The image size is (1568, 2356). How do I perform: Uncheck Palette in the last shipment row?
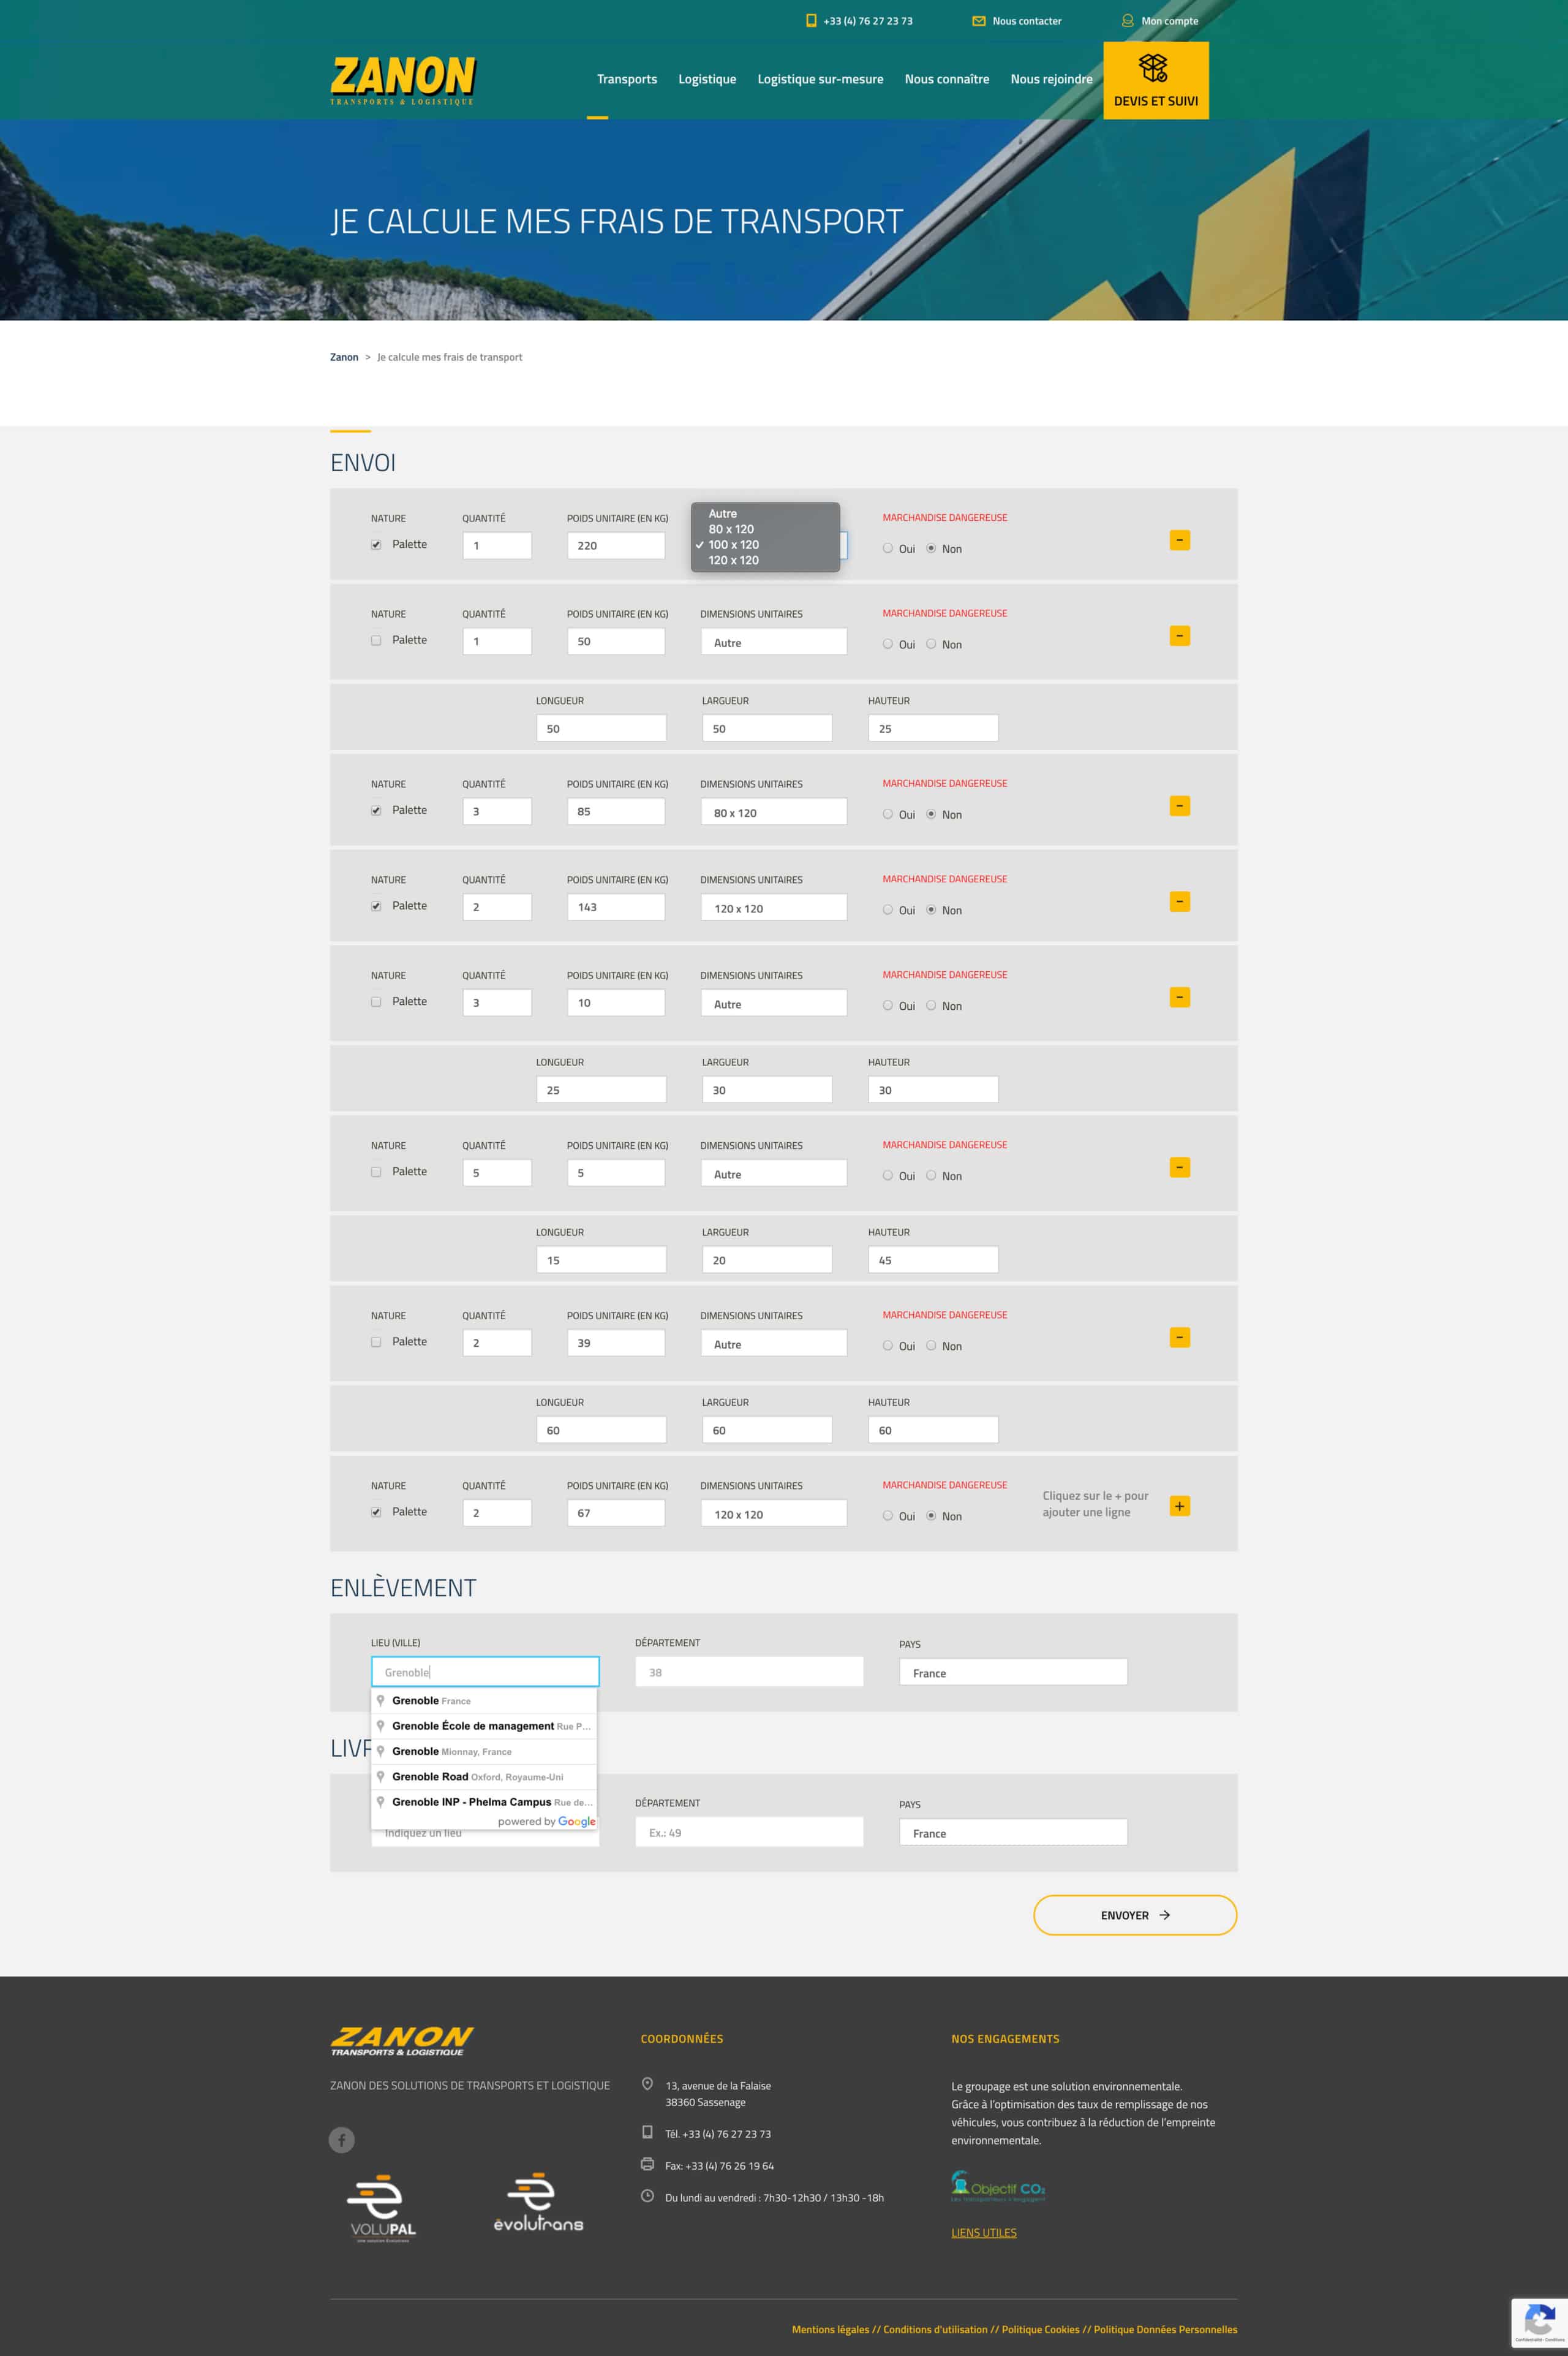376,1512
